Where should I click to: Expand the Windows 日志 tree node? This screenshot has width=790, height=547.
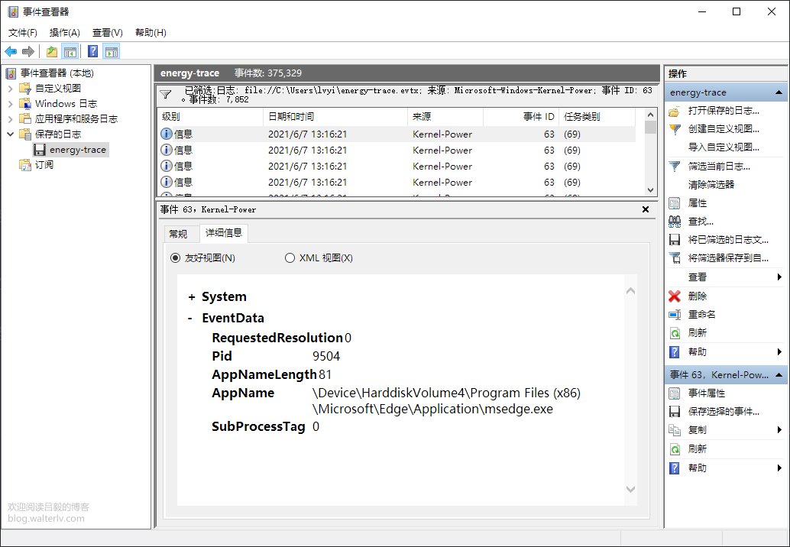click(11, 104)
